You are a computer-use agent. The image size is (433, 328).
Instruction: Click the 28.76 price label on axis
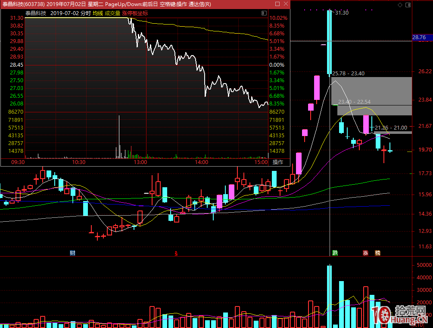419,38
